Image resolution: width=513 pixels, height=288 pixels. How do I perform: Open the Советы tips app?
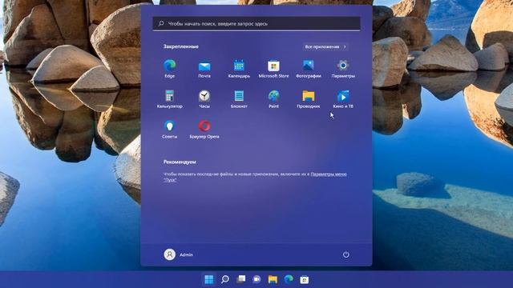169,130
